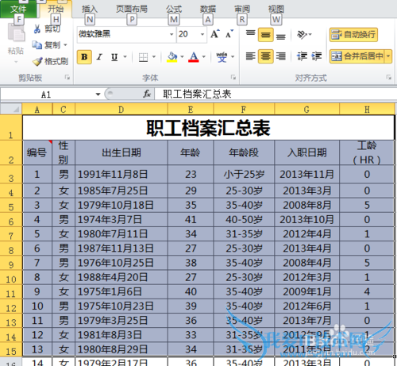Image resolution: width=397 pixels, height=366 pixels.
Task: Click the Paste clipboard icon
Action: pos(16,33)
